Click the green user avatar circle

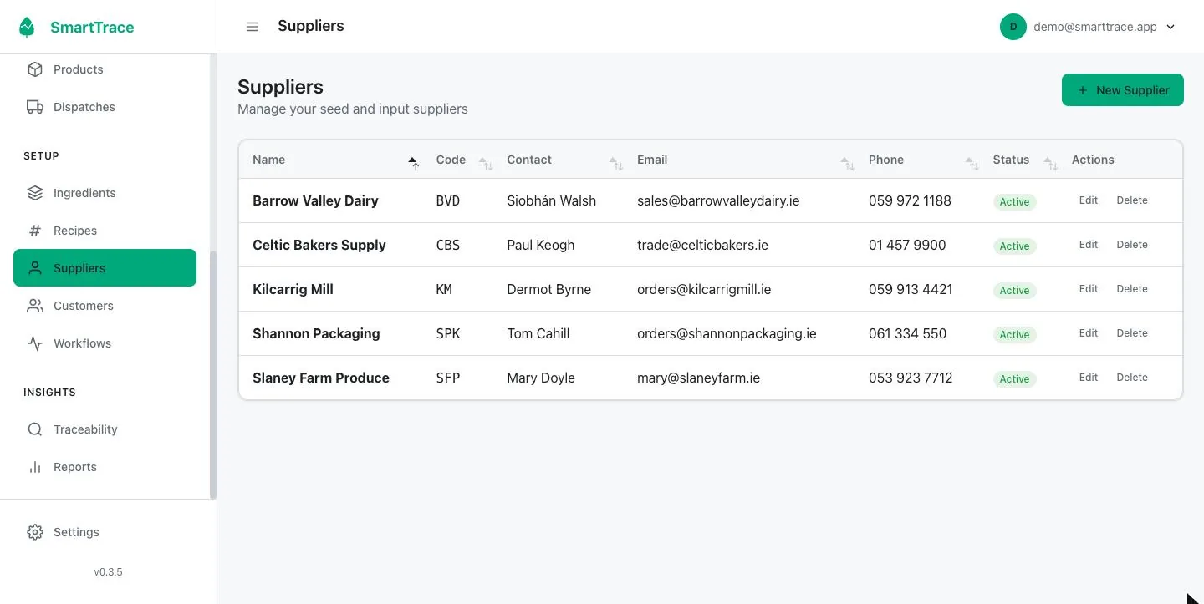[1013, 27]
